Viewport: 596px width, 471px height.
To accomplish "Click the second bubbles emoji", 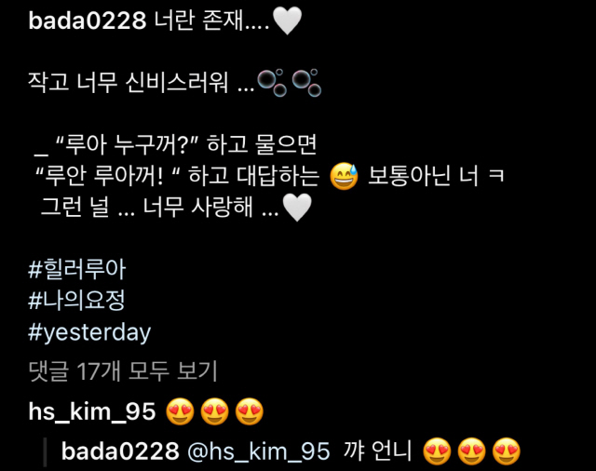I will click(x=306, y=83).
